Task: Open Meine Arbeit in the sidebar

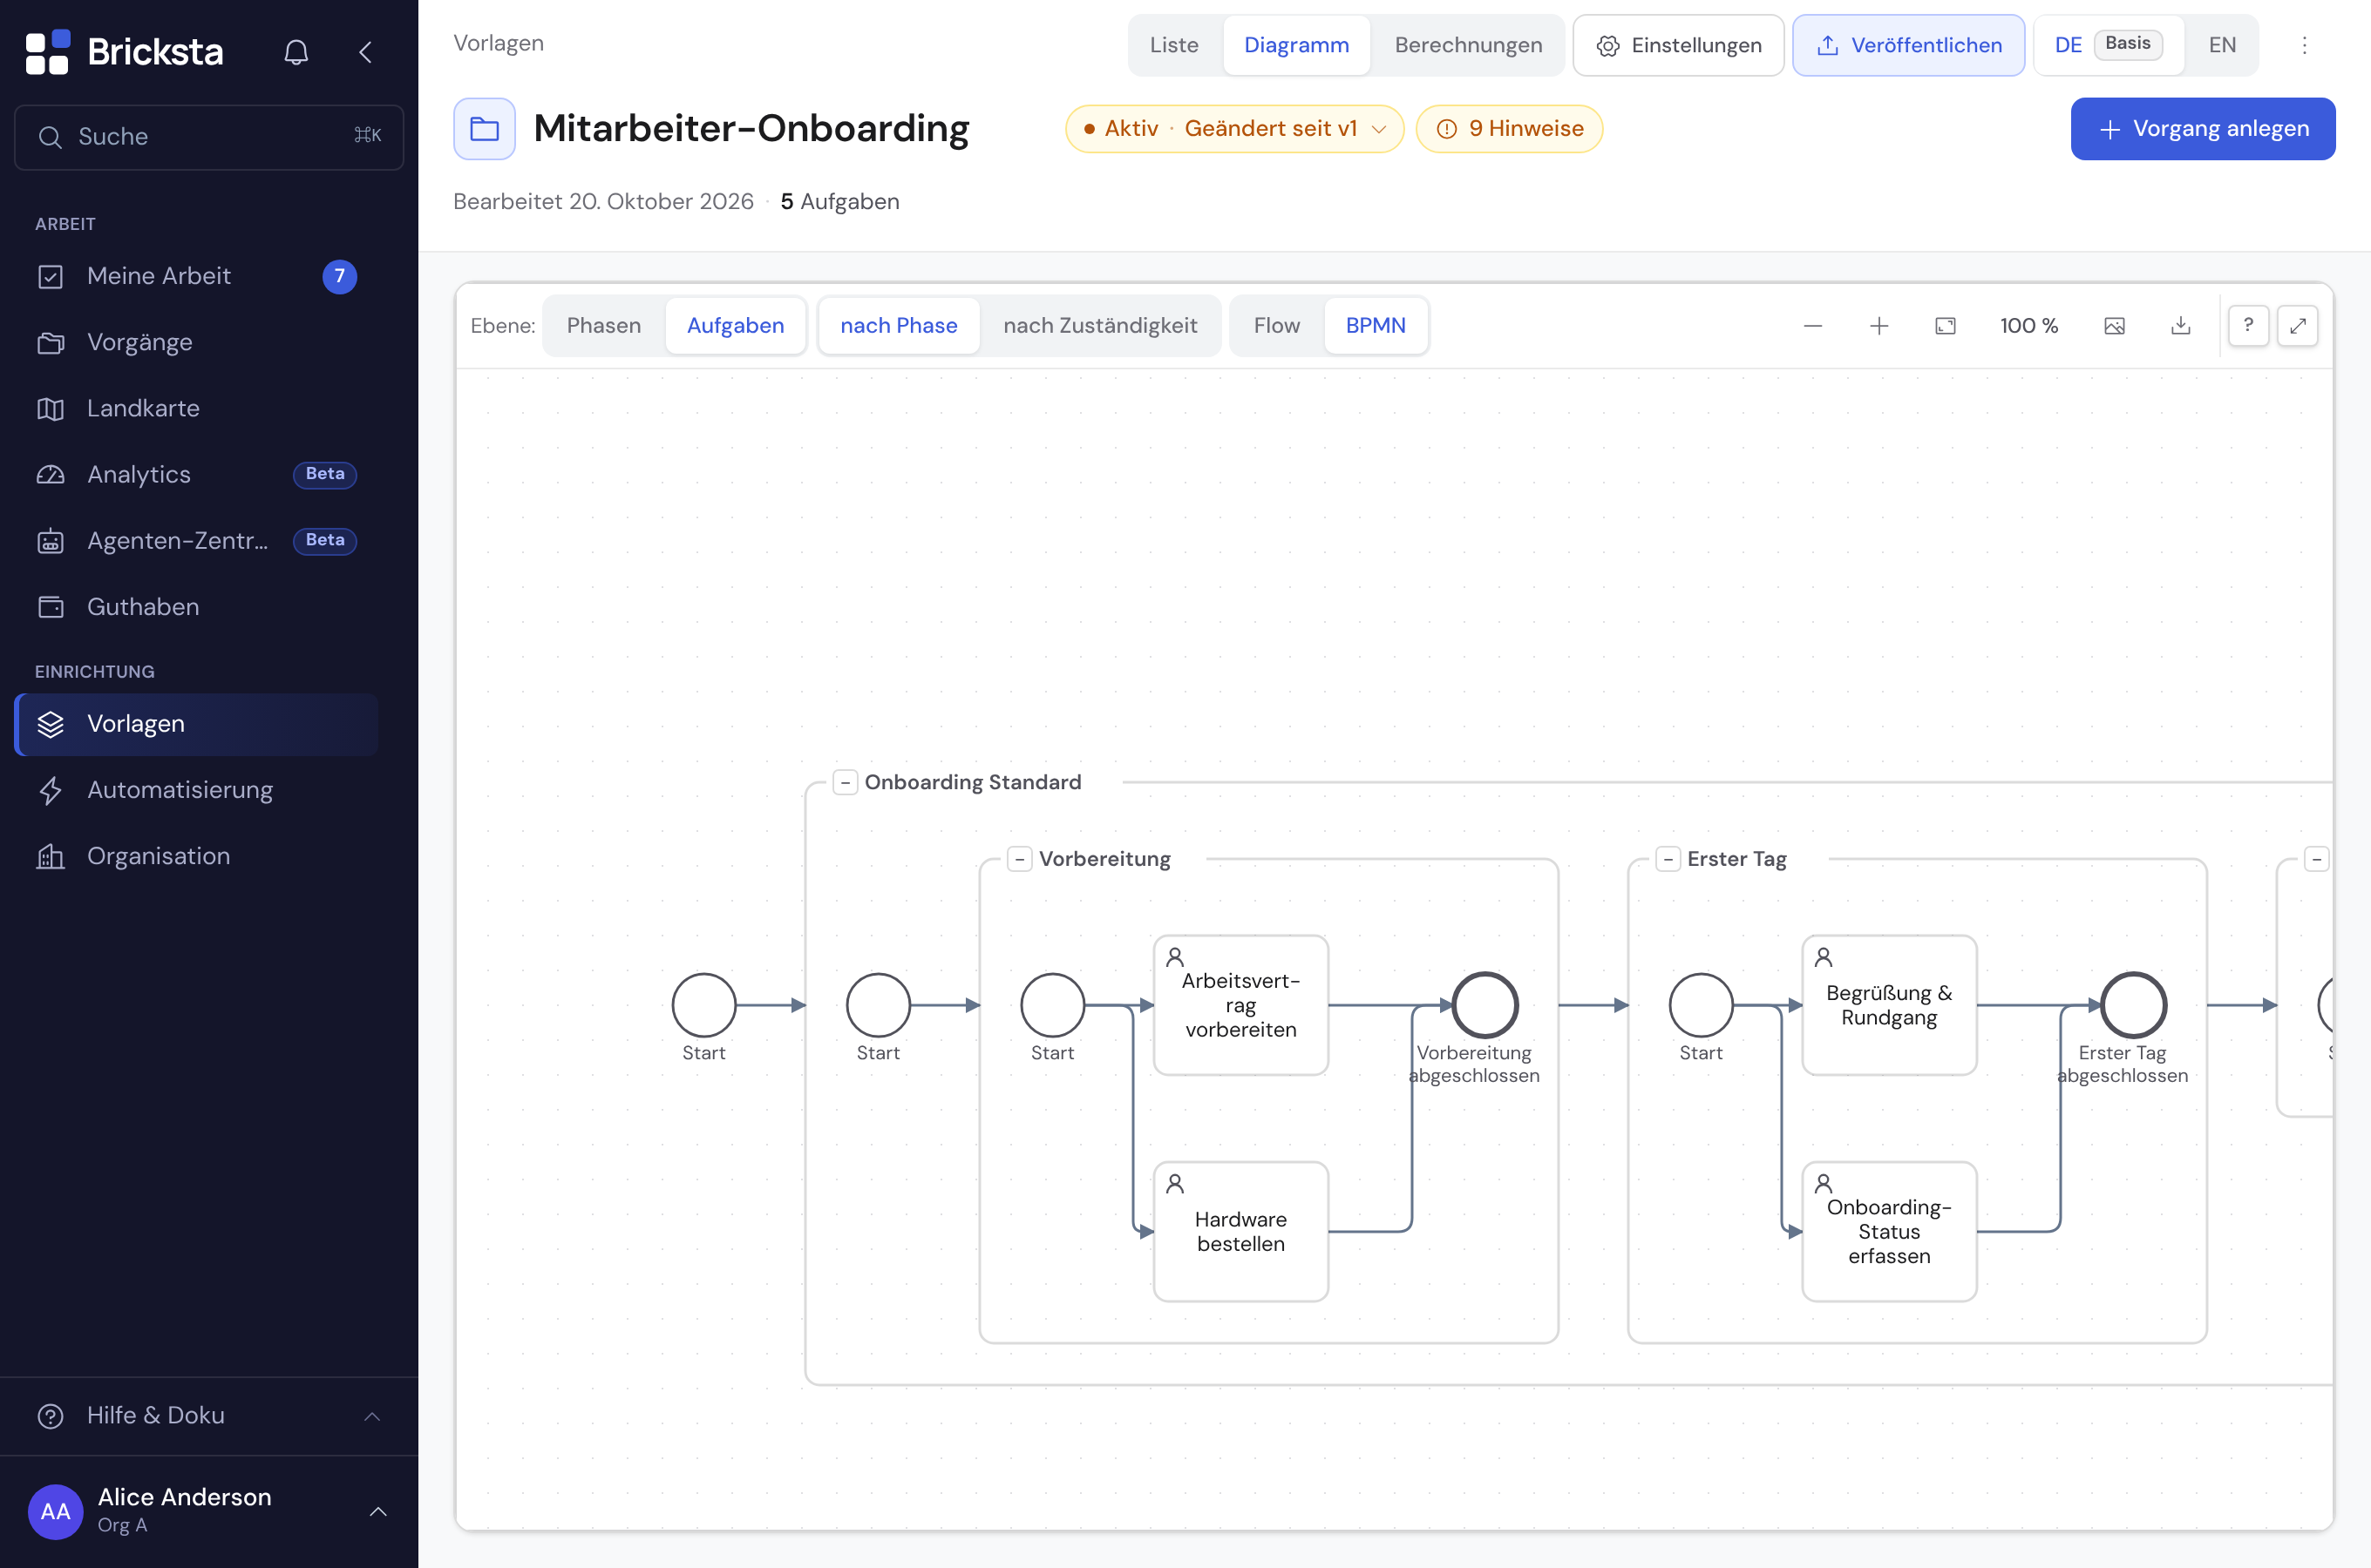Action: click(196, 276)
